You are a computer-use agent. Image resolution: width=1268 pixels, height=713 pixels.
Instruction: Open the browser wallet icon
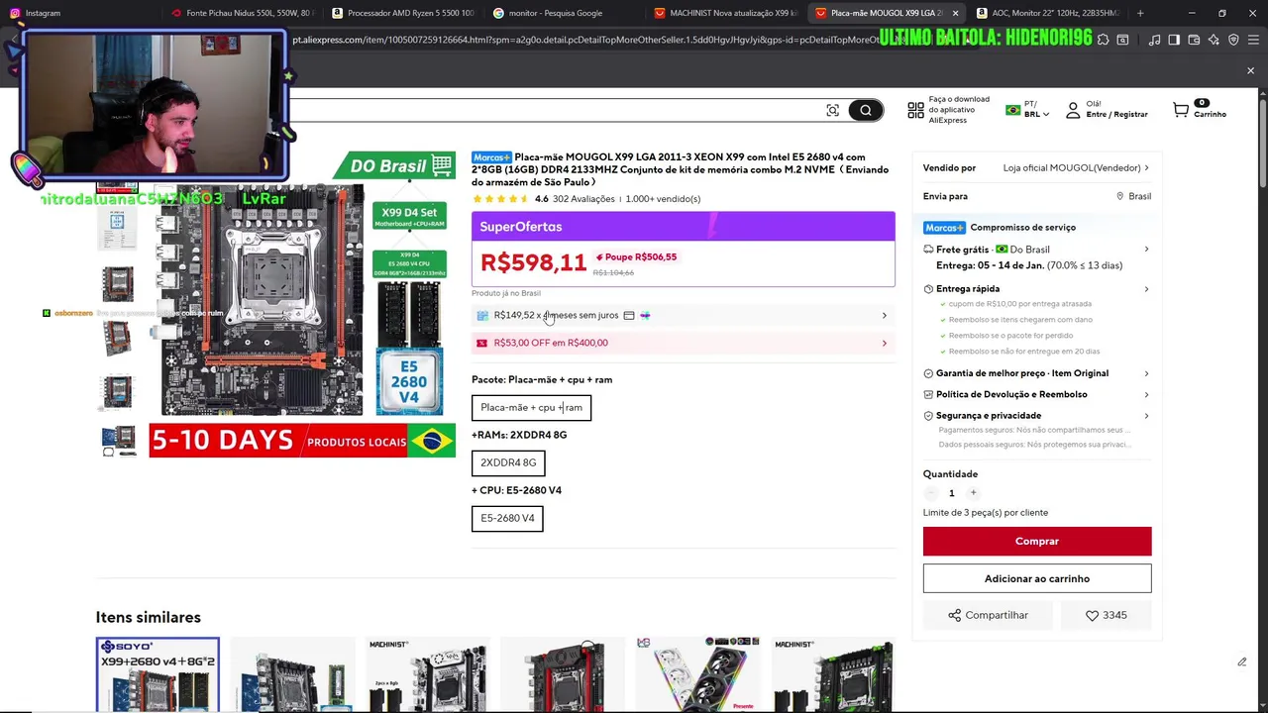coord(1194,40)
